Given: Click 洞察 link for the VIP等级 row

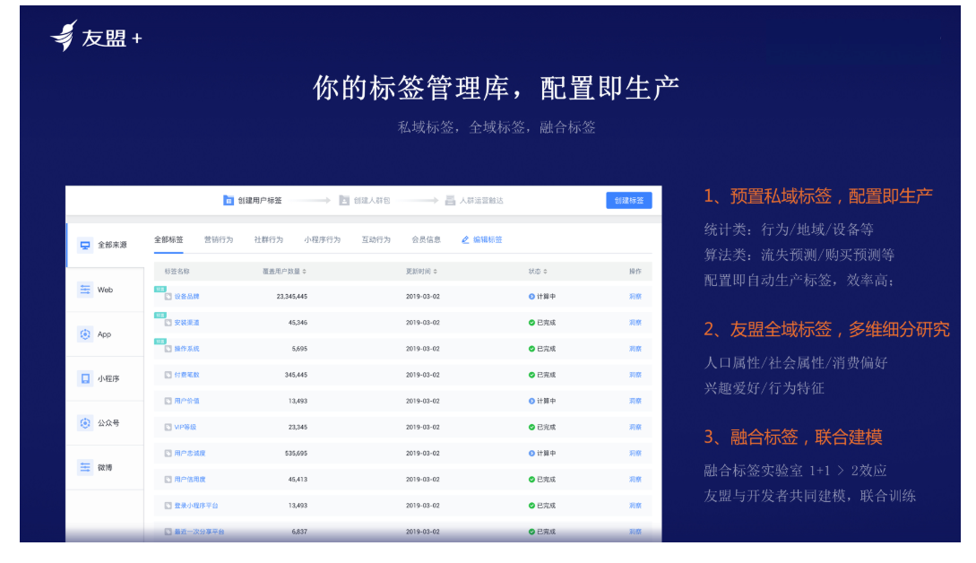Looking at the screenshot, I should [x=635, y=428].
